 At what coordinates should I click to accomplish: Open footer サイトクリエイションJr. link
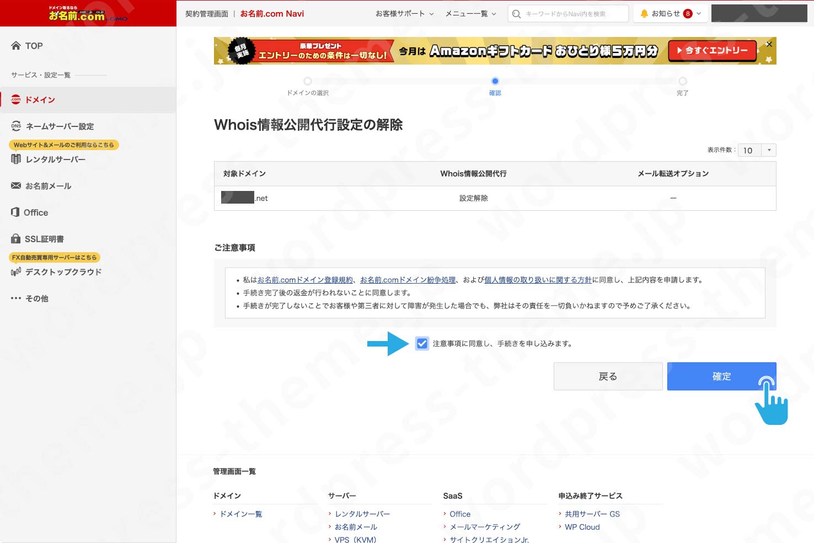point(489,540)
